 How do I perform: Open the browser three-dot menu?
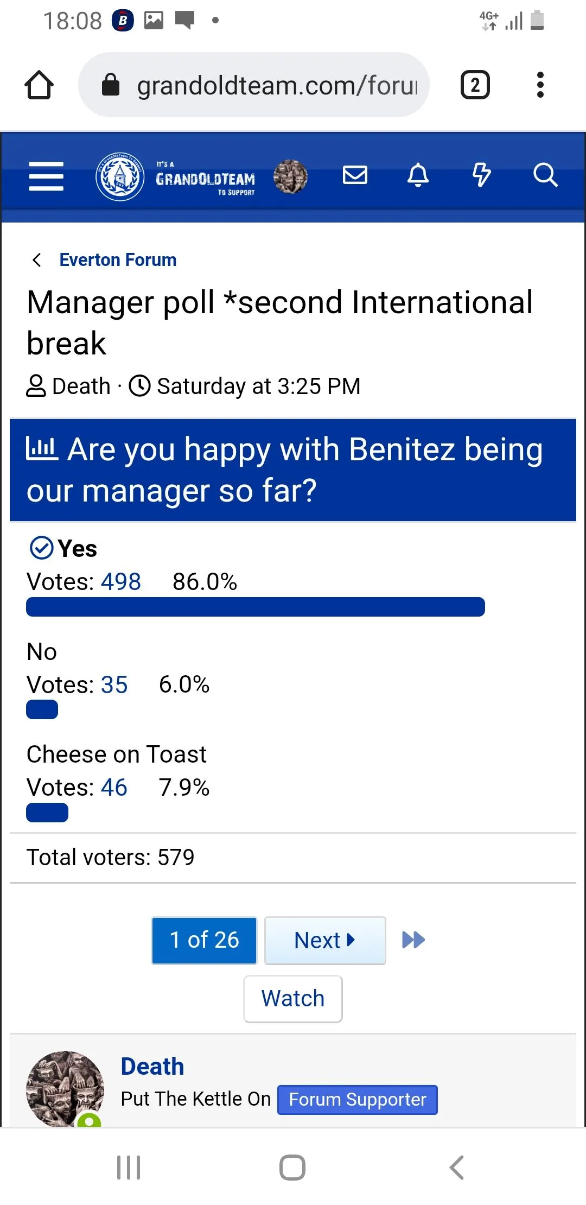click(x=540, y=85)
